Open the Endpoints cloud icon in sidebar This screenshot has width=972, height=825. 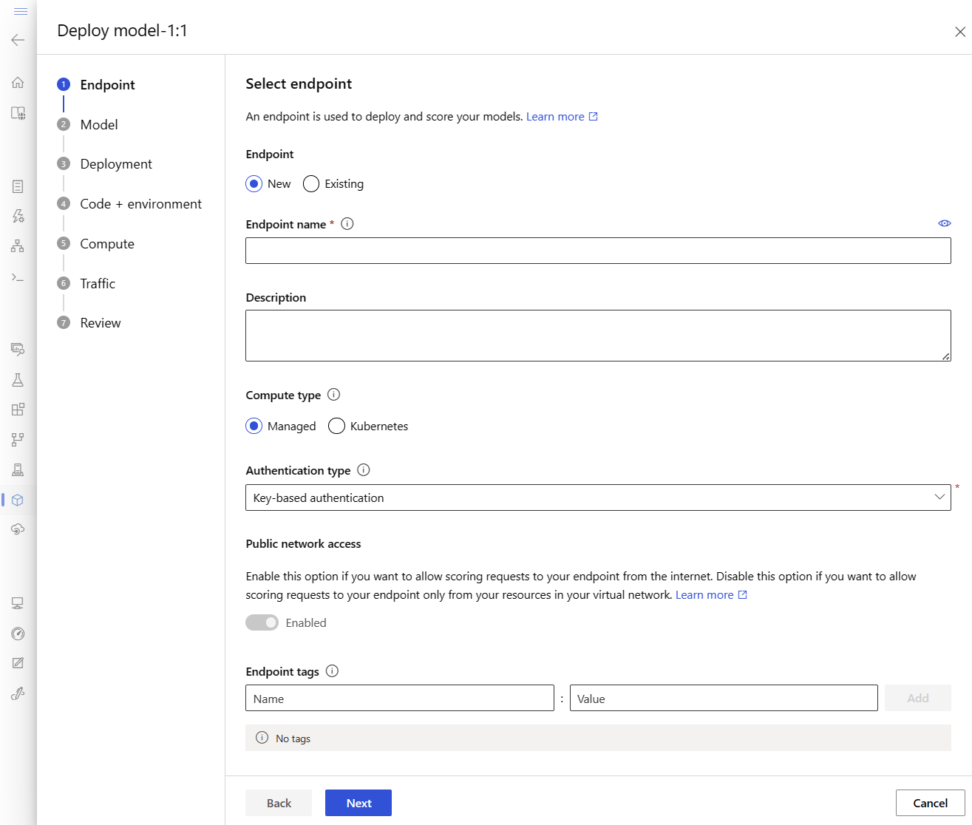pyautogui.click(x=18, y=529)
